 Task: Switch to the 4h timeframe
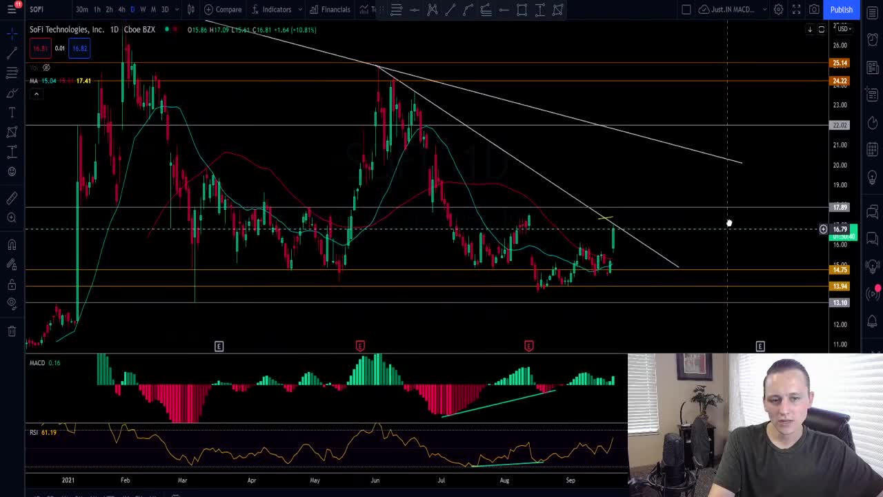coord(121,9)
